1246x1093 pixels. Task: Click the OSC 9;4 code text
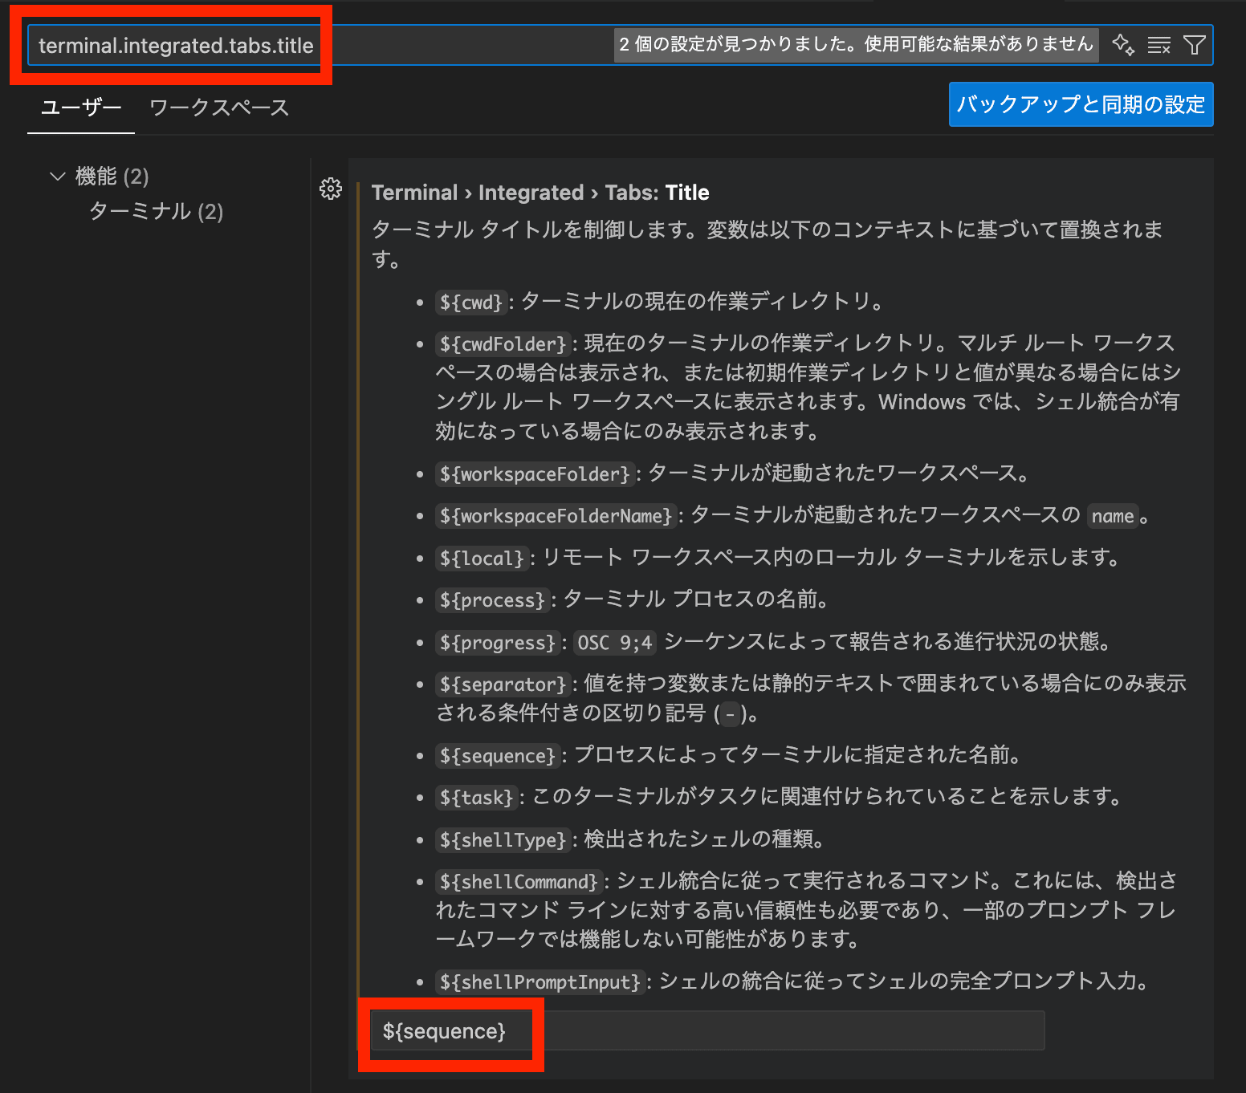click(x=615, y=643)
